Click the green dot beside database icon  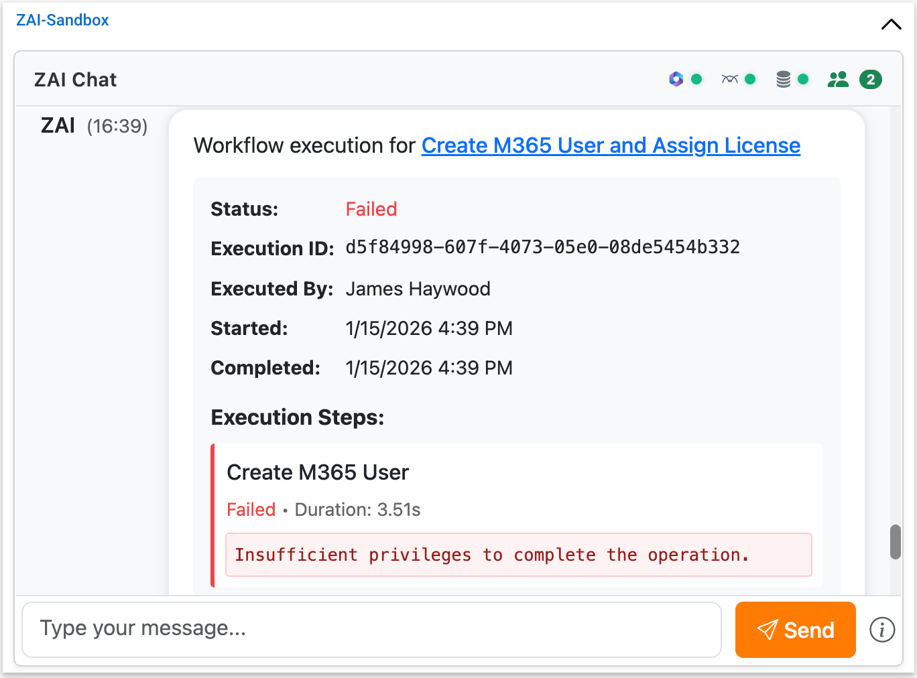tap(803, 79)
